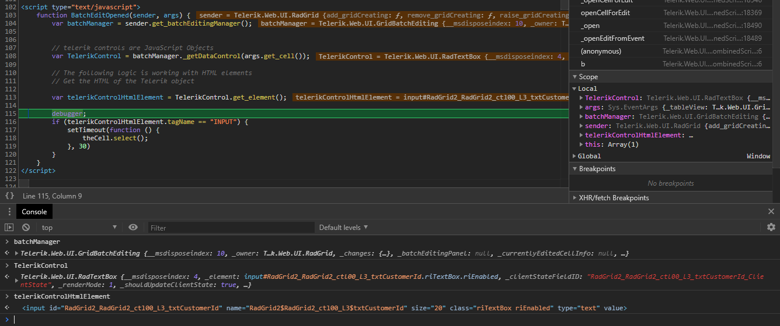This screenshot has width=780, height=326.
Task: Open console settings gear
Action: (x=771, y=227)
